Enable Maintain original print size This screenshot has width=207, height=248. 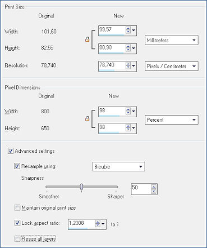click(x=17, y=208)
